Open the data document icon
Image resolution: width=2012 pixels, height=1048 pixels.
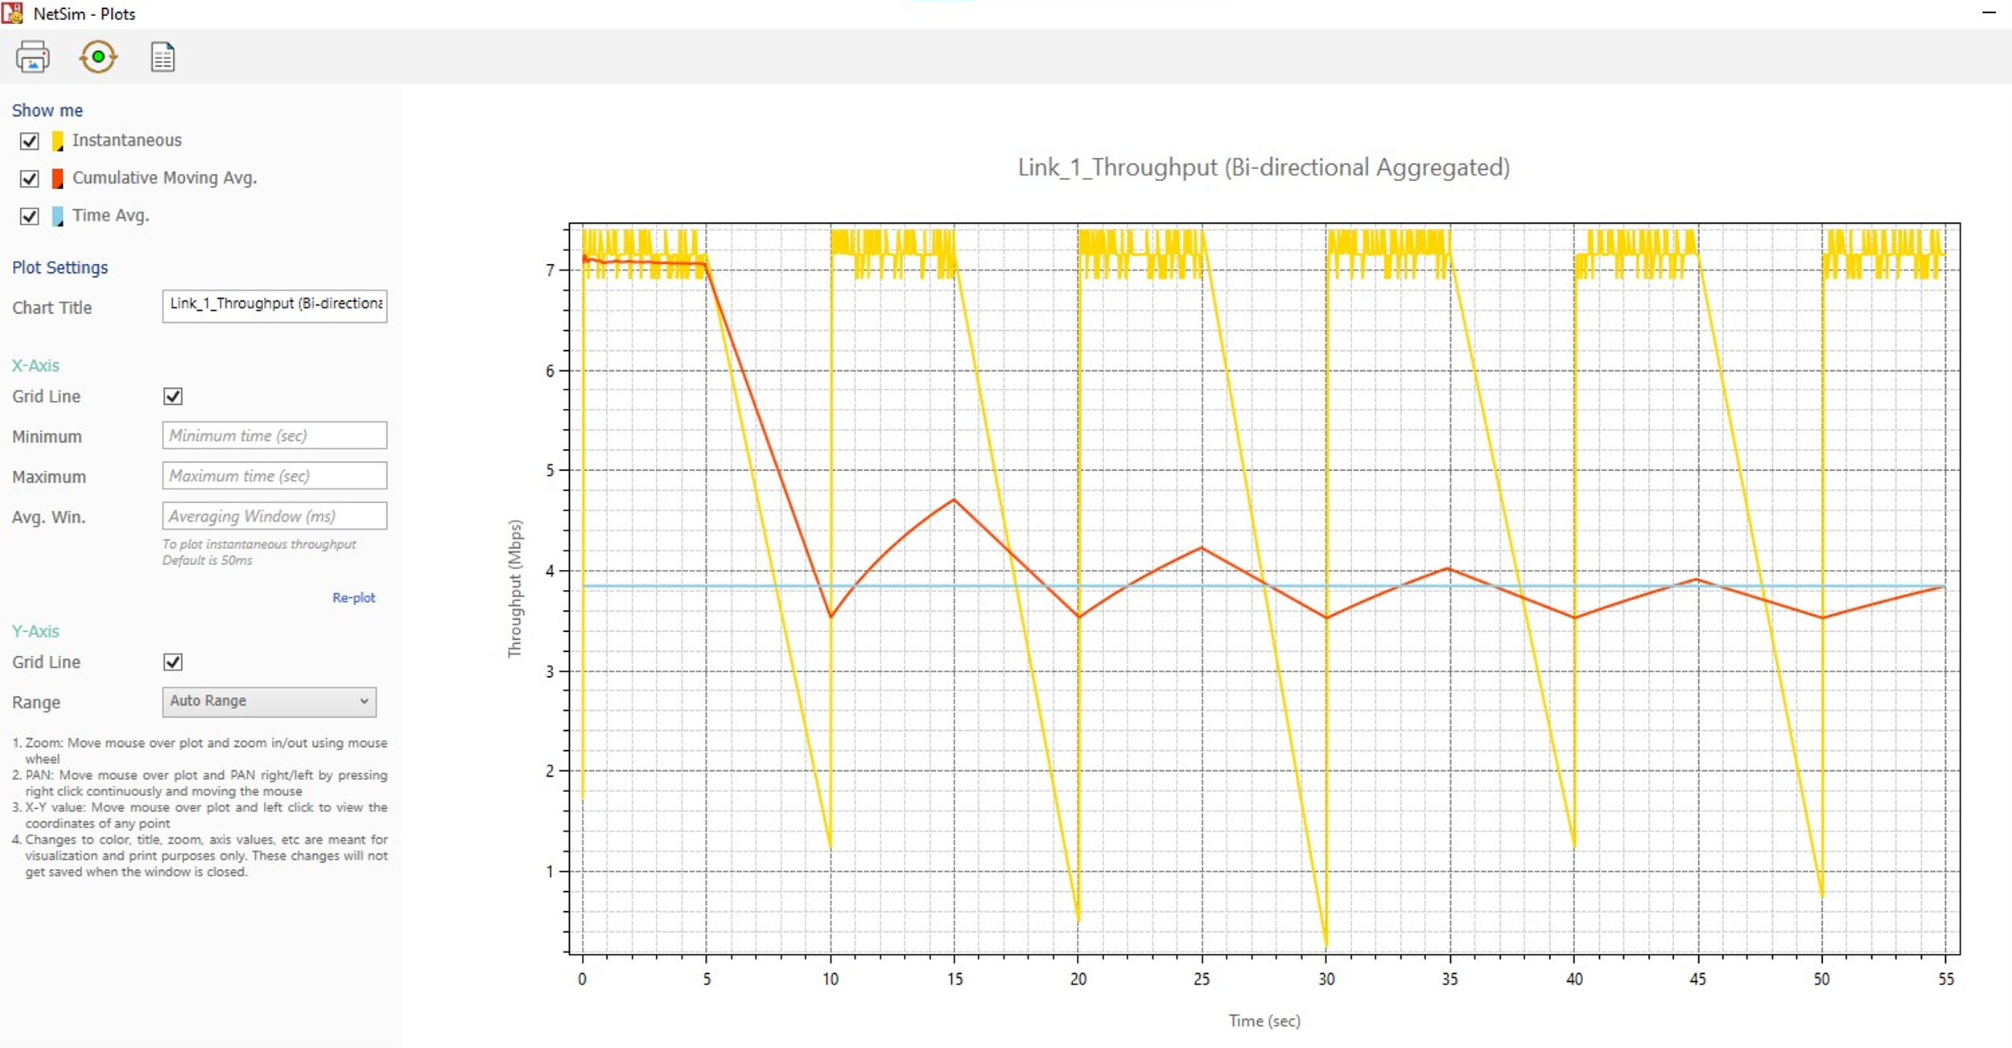(163, 57)
